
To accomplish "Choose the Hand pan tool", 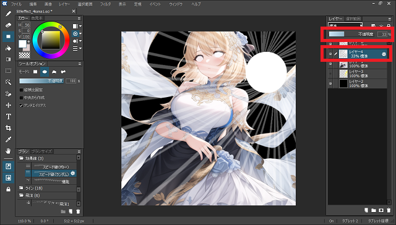I will click(x=8, y=151).
